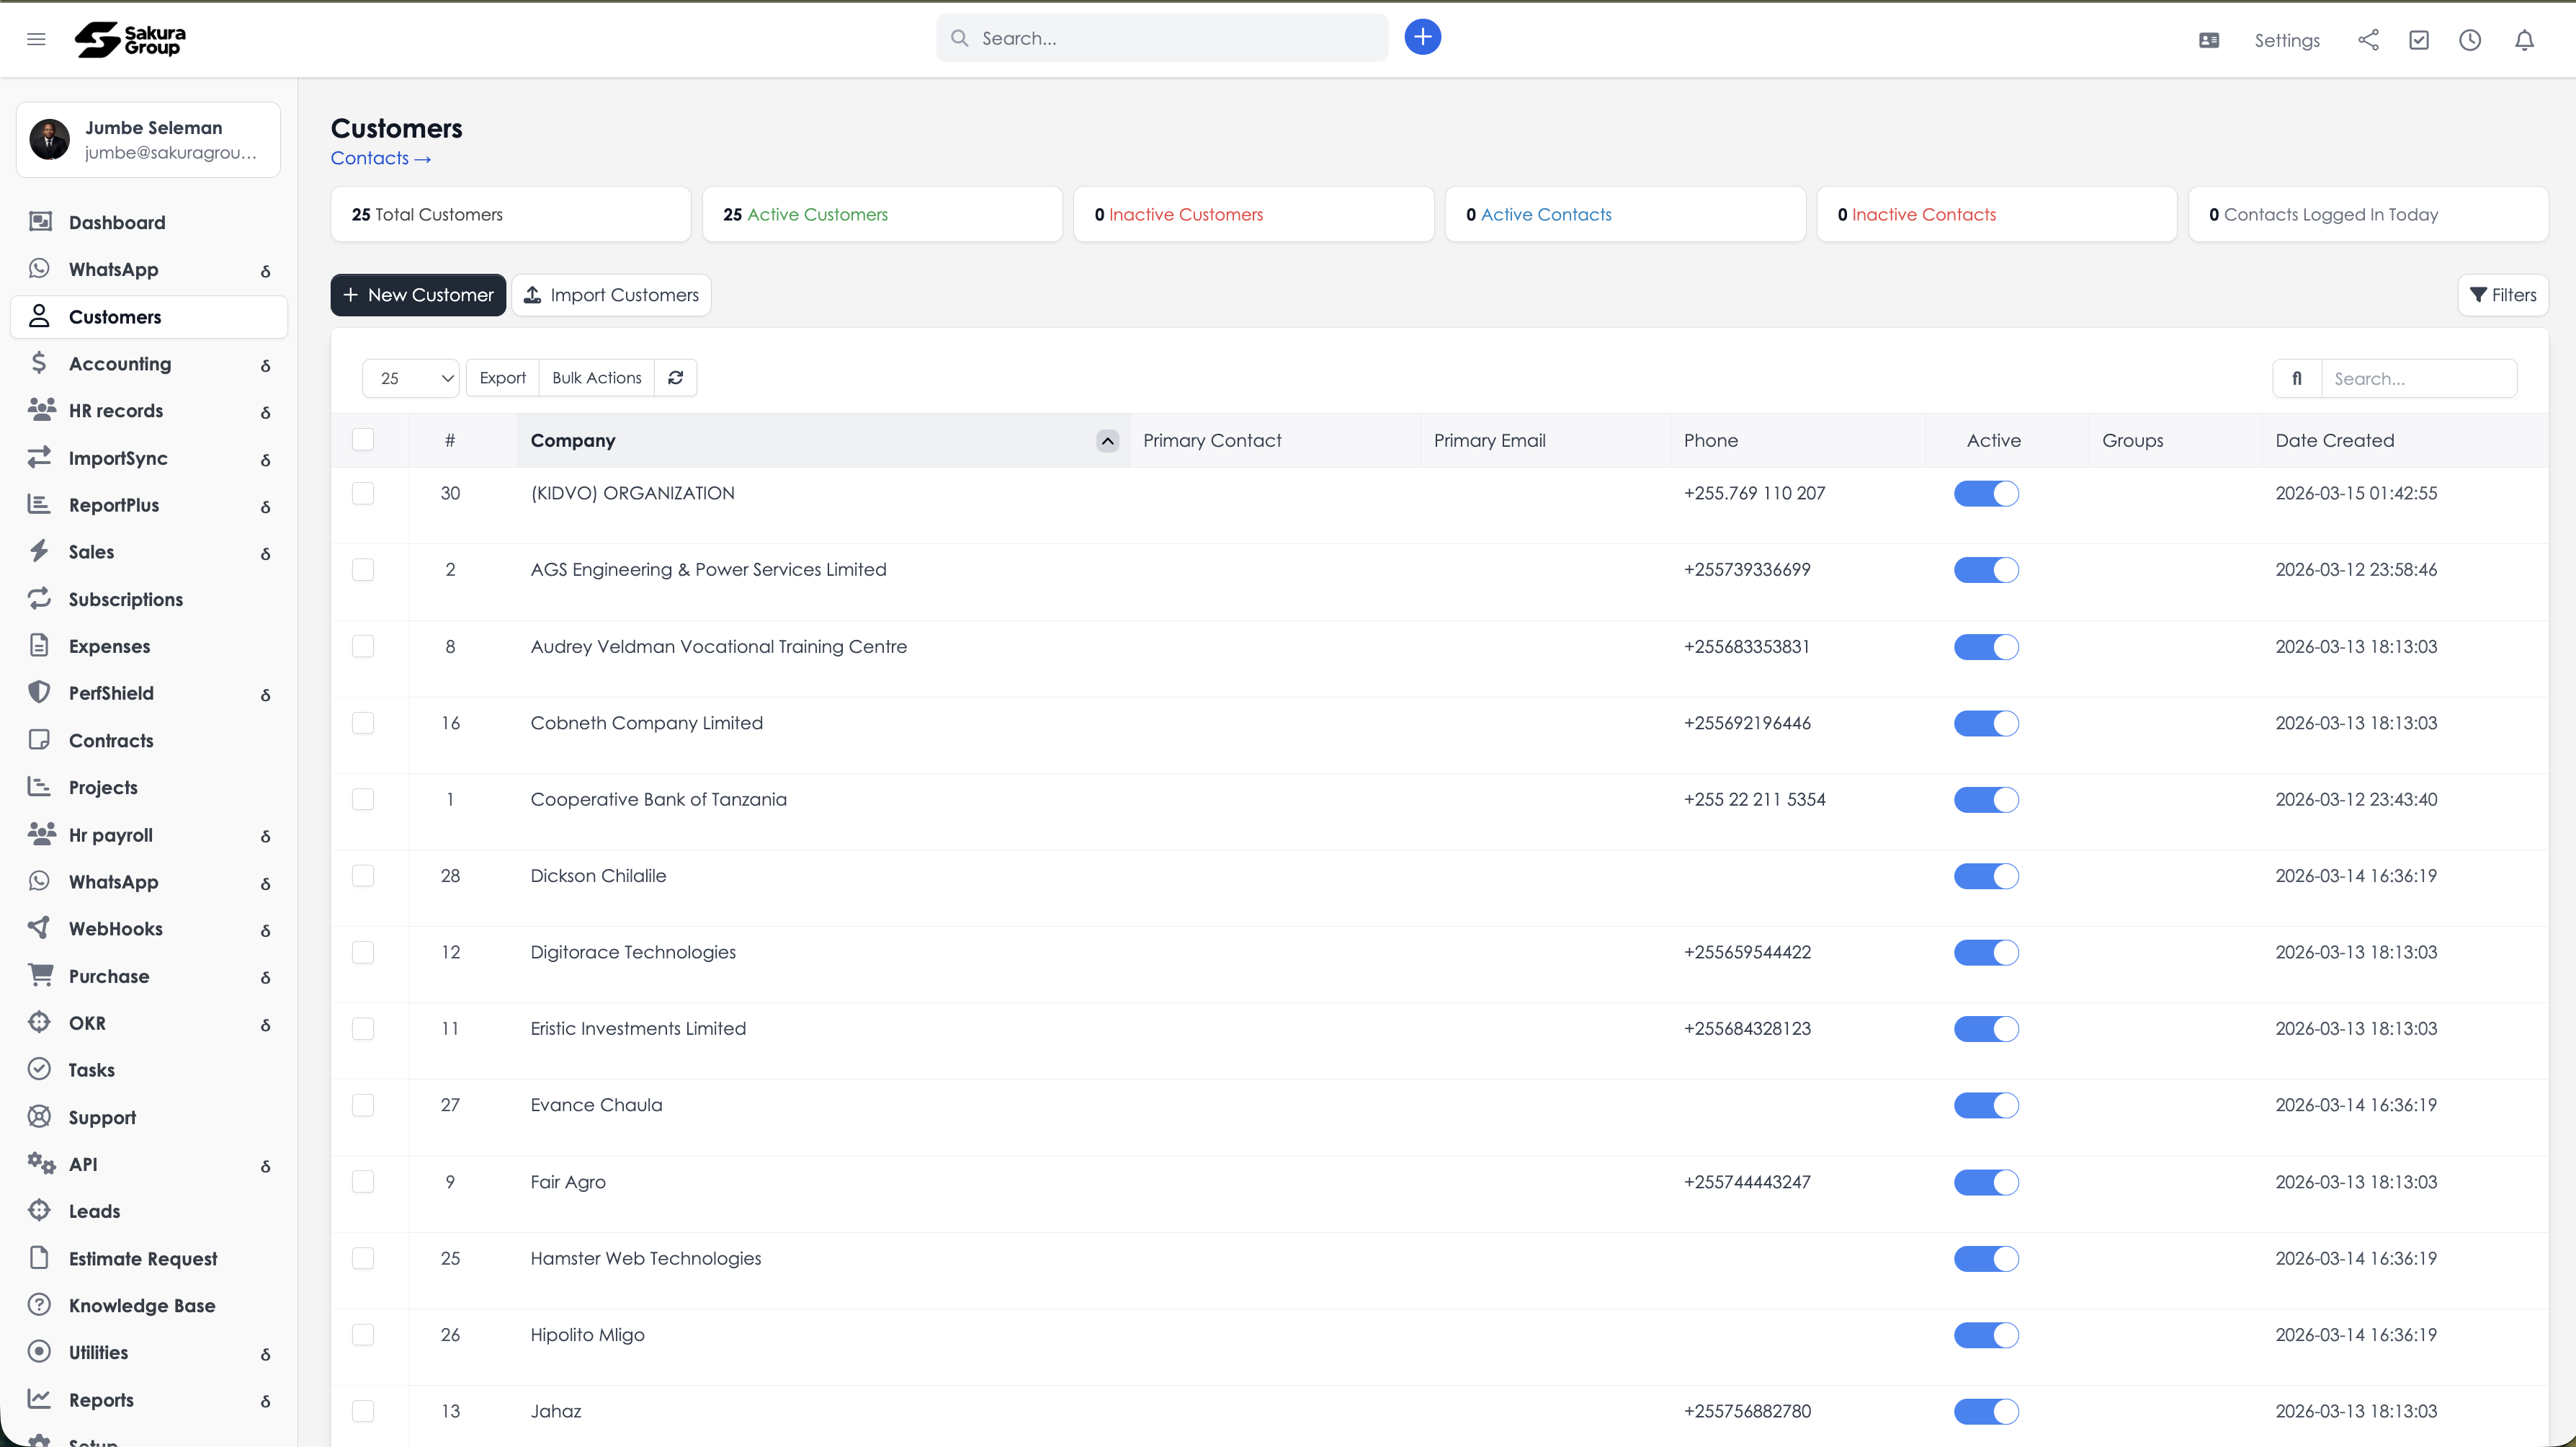
Task: Focus the table search field
Action: pyautogui.click(x=2418, y=378)
